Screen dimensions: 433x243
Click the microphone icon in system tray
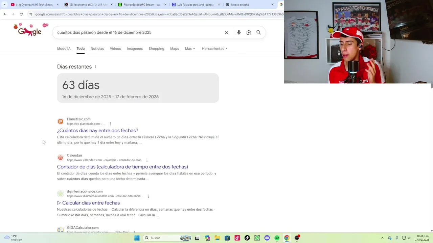[x=397, y=238]
